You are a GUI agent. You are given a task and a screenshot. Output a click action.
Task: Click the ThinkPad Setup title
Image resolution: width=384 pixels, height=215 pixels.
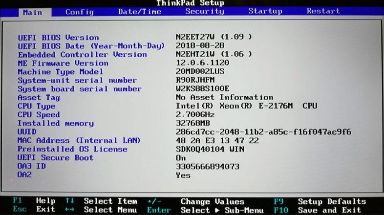[190, 3]
